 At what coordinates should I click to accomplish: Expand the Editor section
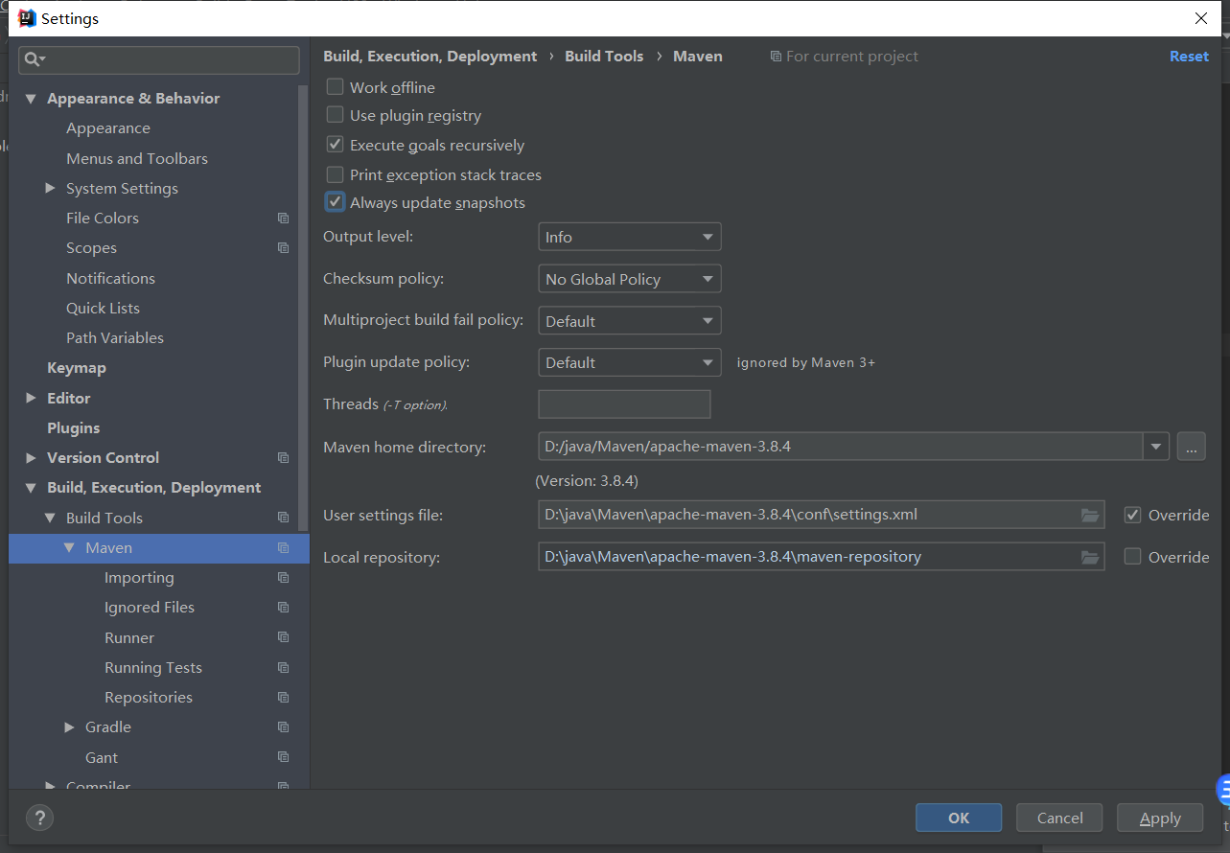(x=31, y=398)
